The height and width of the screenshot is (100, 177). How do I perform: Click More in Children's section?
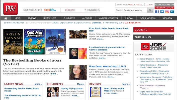[x=81, y=84]
